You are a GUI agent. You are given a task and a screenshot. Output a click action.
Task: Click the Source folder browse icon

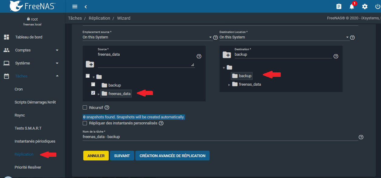90,64
